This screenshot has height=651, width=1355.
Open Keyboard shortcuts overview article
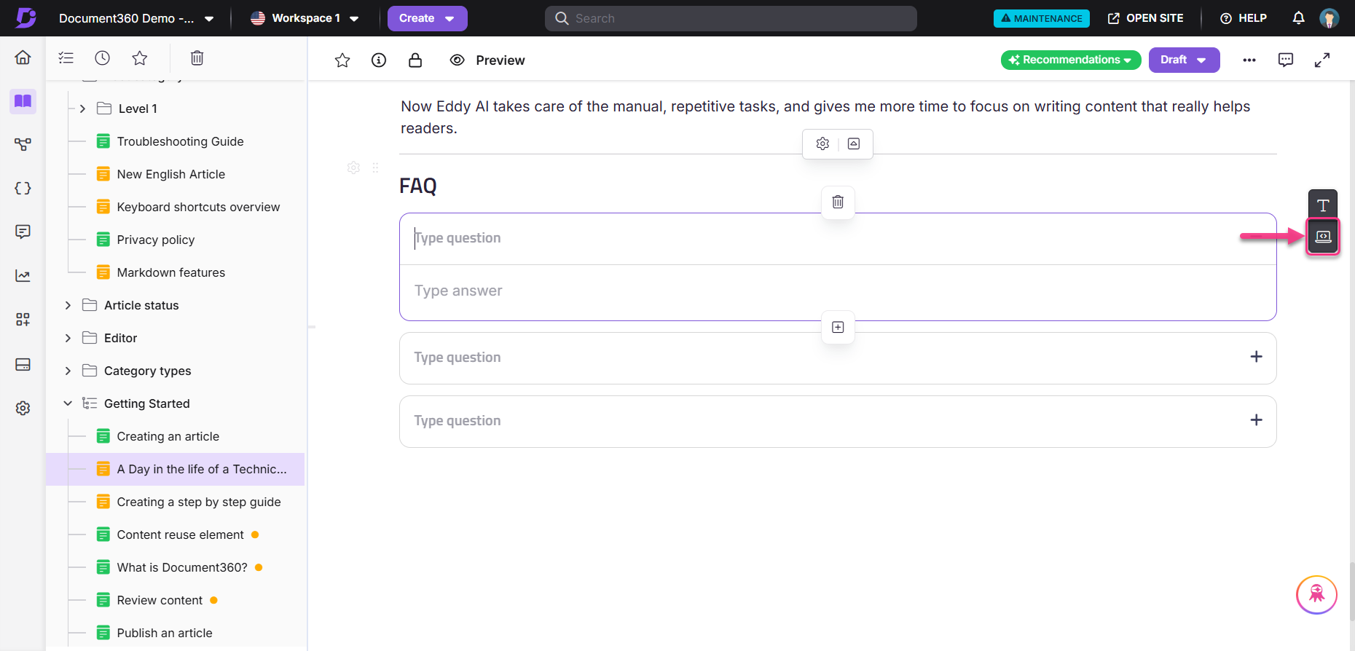198,207
